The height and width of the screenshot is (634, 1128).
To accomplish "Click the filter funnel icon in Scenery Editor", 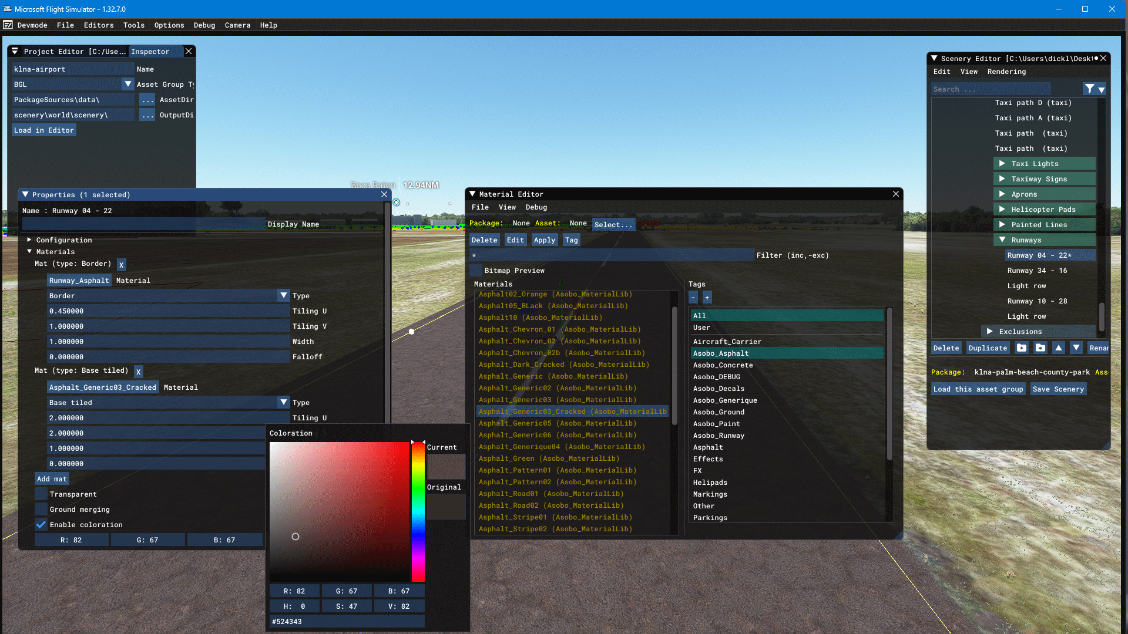I will (x=1088, y=89).
